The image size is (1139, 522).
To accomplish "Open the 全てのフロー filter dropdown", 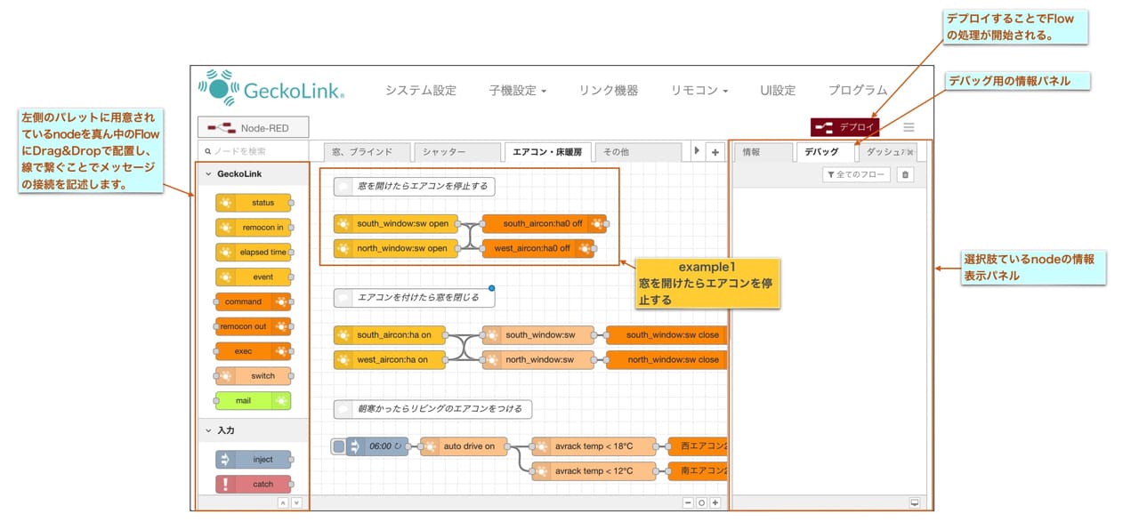I will tap(856, 175).
